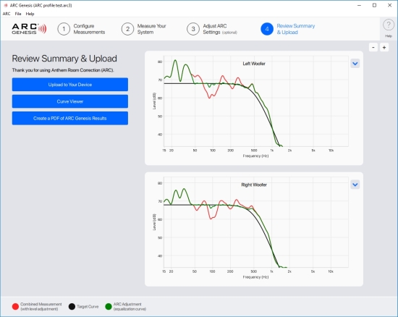Click the step 4 blue circle icon
The height and width of the screenshot is (317, 398).
pyautogui.click(x=267, y=29)
